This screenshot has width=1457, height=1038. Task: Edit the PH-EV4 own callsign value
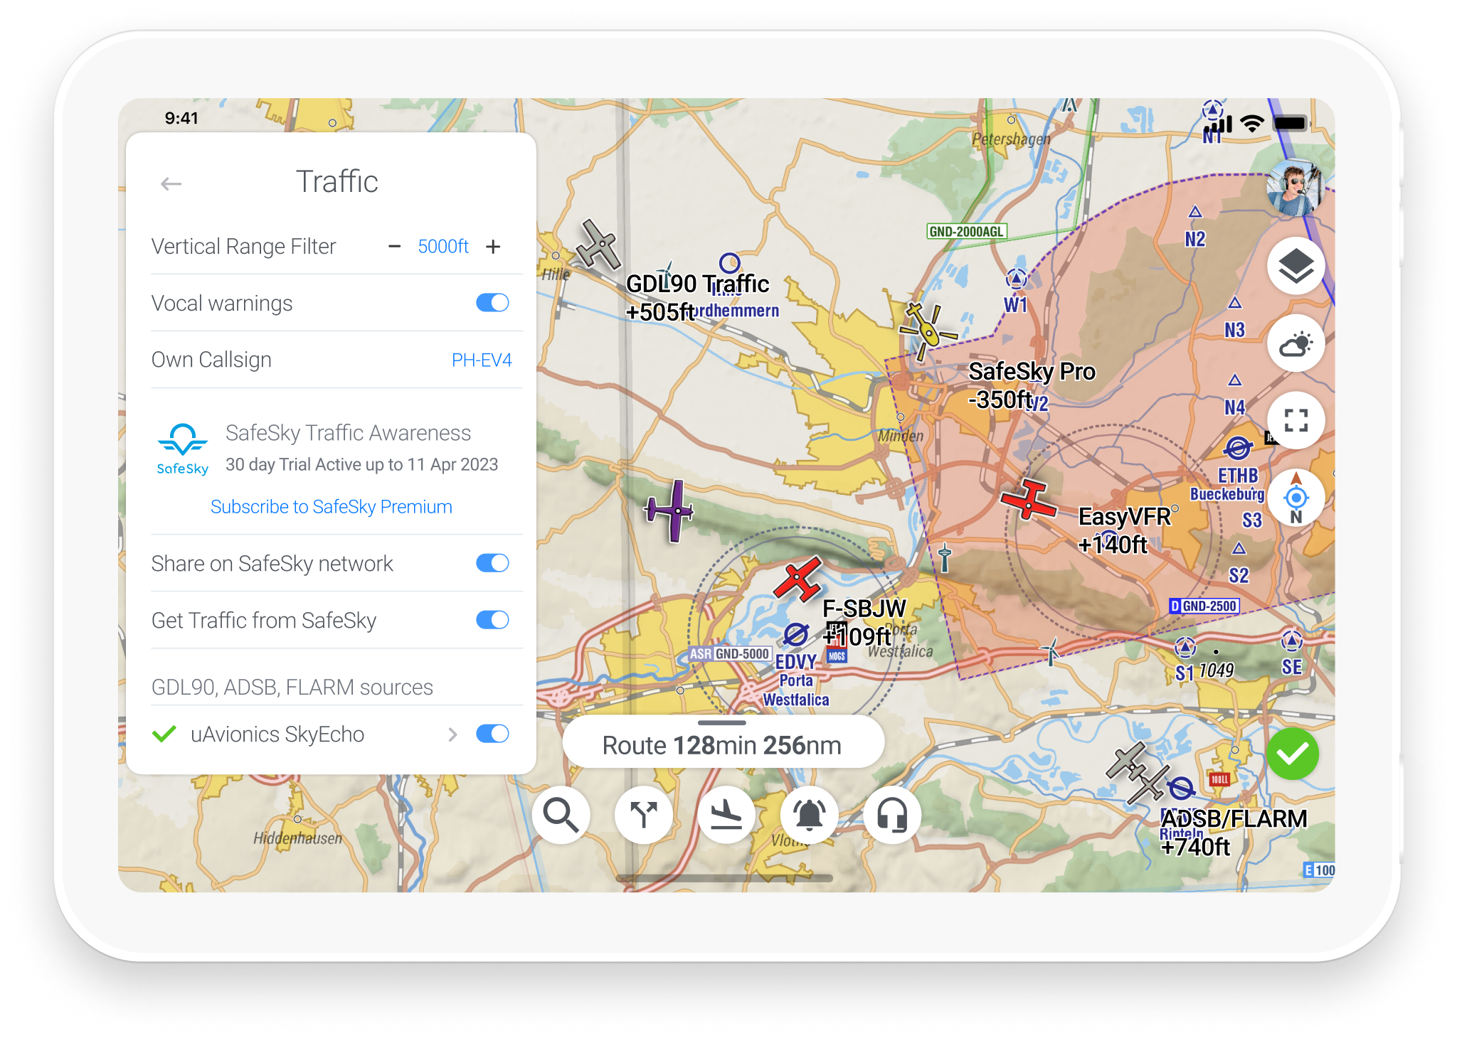(482, 360)
